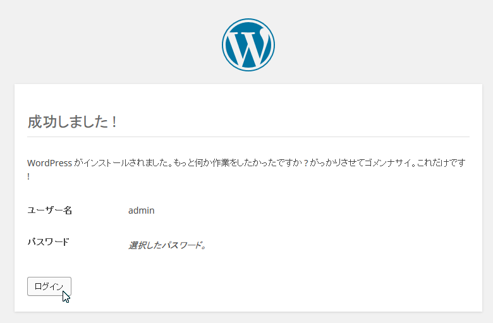The image size is (493, 323).
Task: Click the exclamation mark in the heading
Action: click(114, 122)
